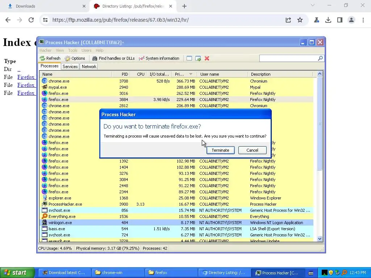Viewport: 371px width, 278px height.
Task: Sort by the PID column header
Action: (121, 74)
